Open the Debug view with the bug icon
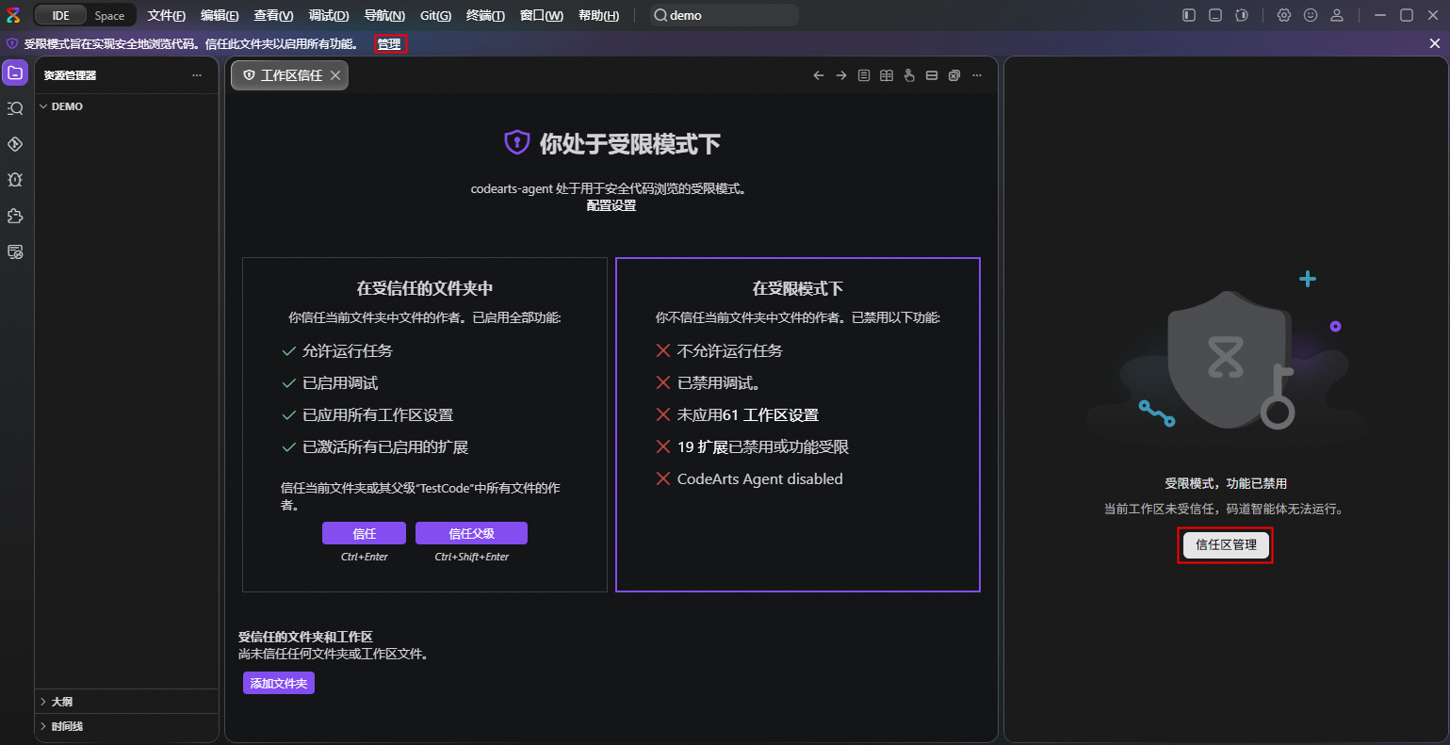Screen dimensions: 1450x745 [15, 180]
